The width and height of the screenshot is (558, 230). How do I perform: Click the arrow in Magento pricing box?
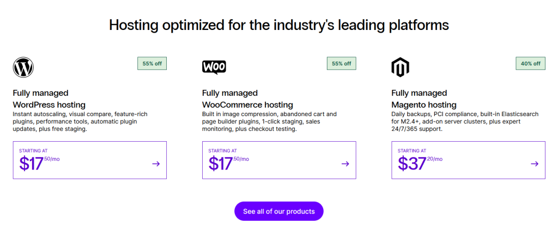[x=534, y=164]
